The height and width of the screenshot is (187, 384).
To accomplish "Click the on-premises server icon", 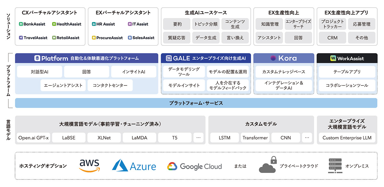I will (x=335, y=166).
